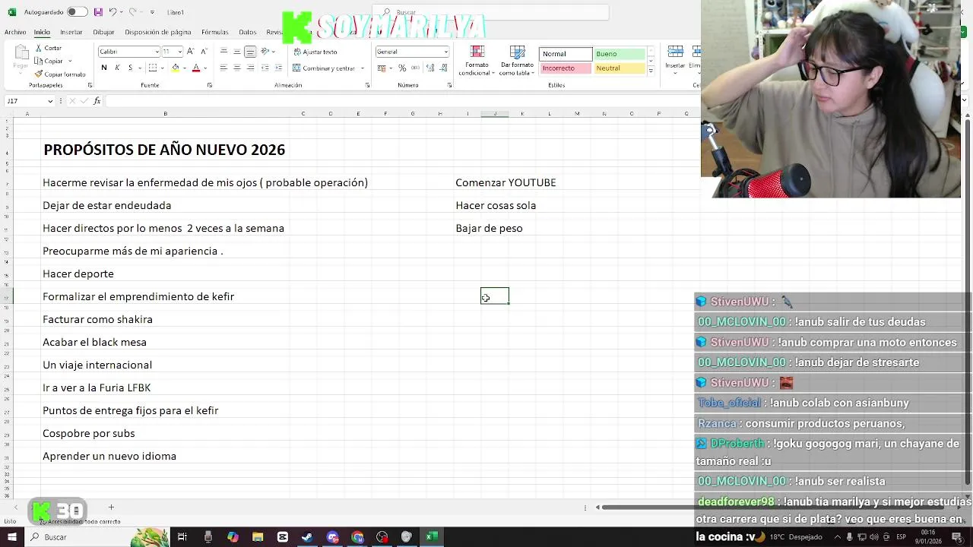
Task: Toggle the align bottom button
Action: [249, 51]
